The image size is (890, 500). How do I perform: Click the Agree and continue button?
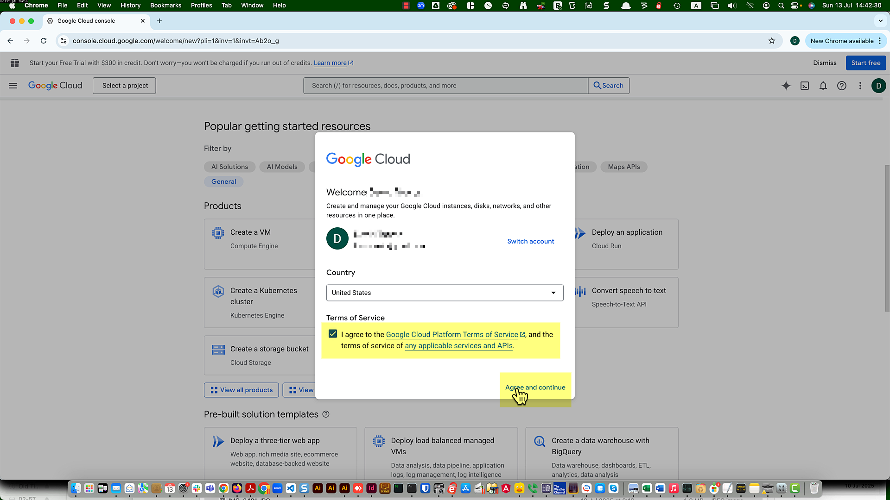(x=535, y=387)
